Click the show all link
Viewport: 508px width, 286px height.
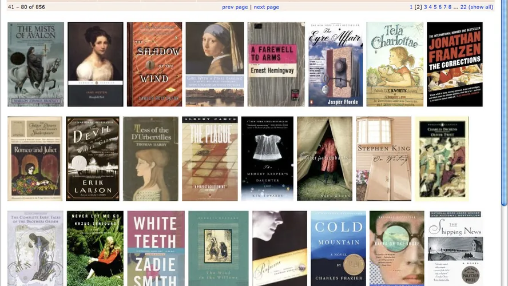tap(481, 7)
